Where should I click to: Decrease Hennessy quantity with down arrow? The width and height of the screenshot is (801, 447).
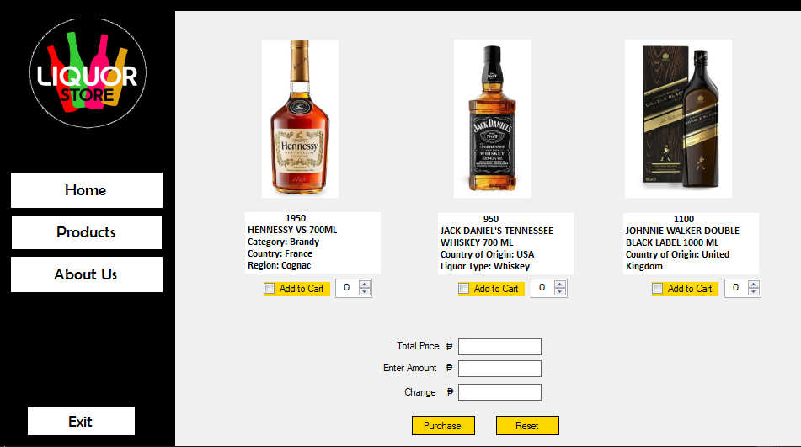(x=364, y=292)
